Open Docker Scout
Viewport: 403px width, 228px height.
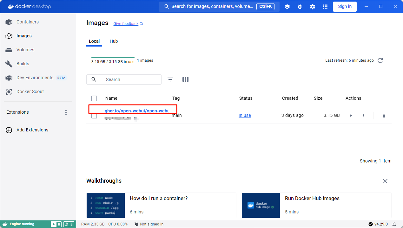[x=30, y=92]
